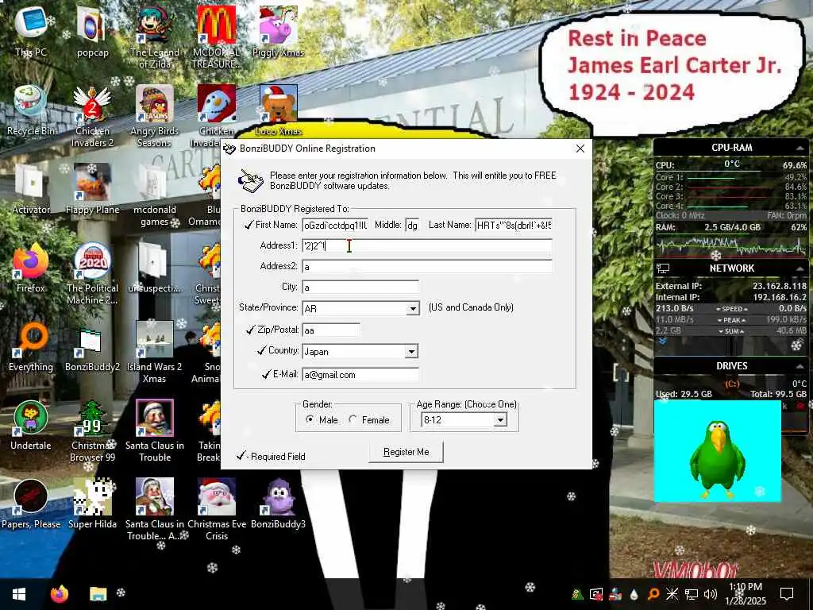Close the BonziBUDDY Online Registration dialog
The image size is (813, 610).
[580, 149]
